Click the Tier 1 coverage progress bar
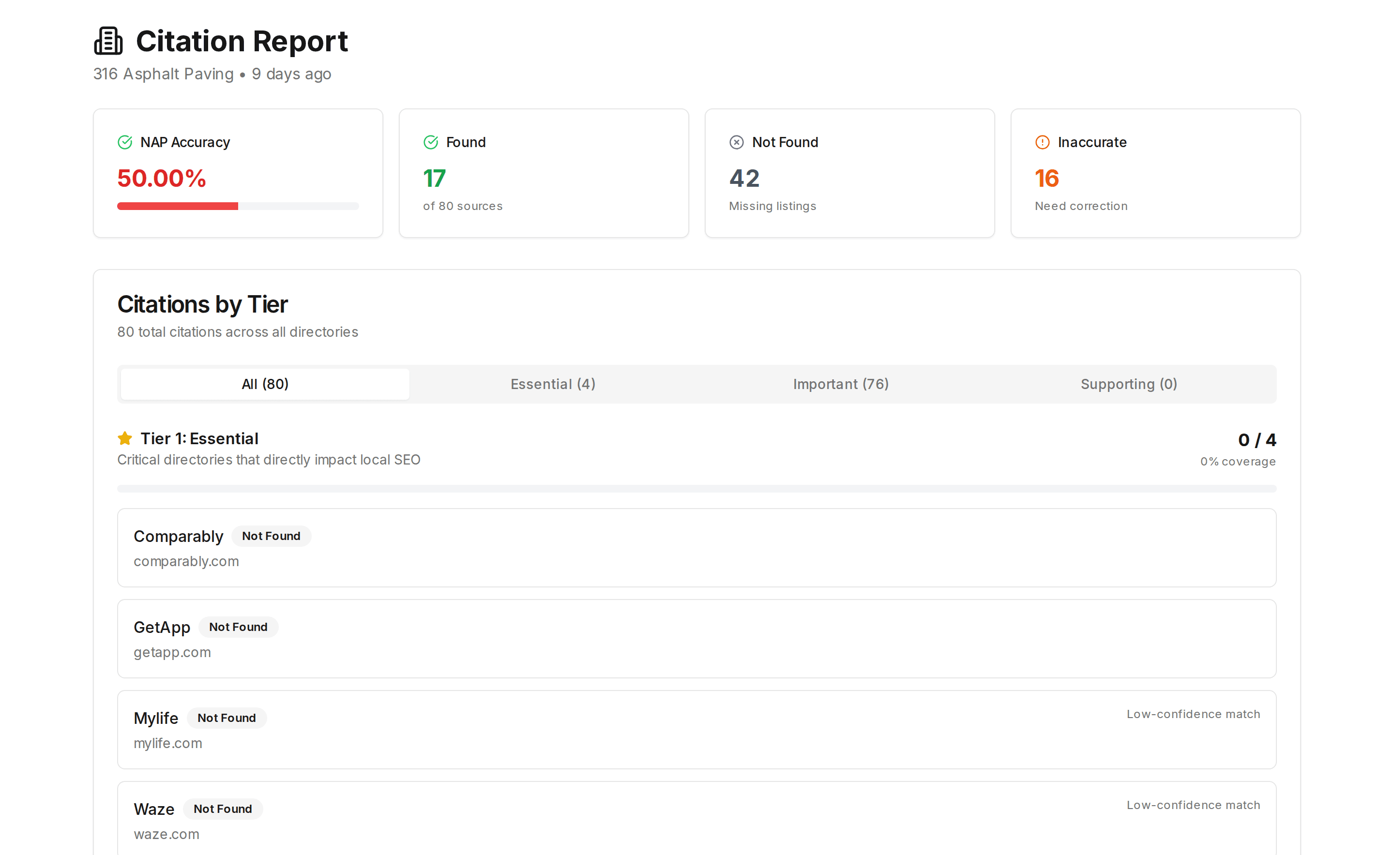Screen dimensions: 1394x855 coord(697,489)
